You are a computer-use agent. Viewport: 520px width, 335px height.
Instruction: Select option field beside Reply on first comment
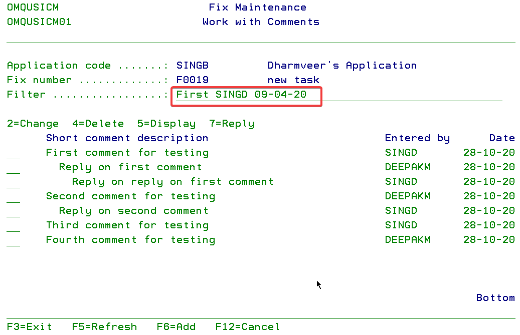(14, 168)
